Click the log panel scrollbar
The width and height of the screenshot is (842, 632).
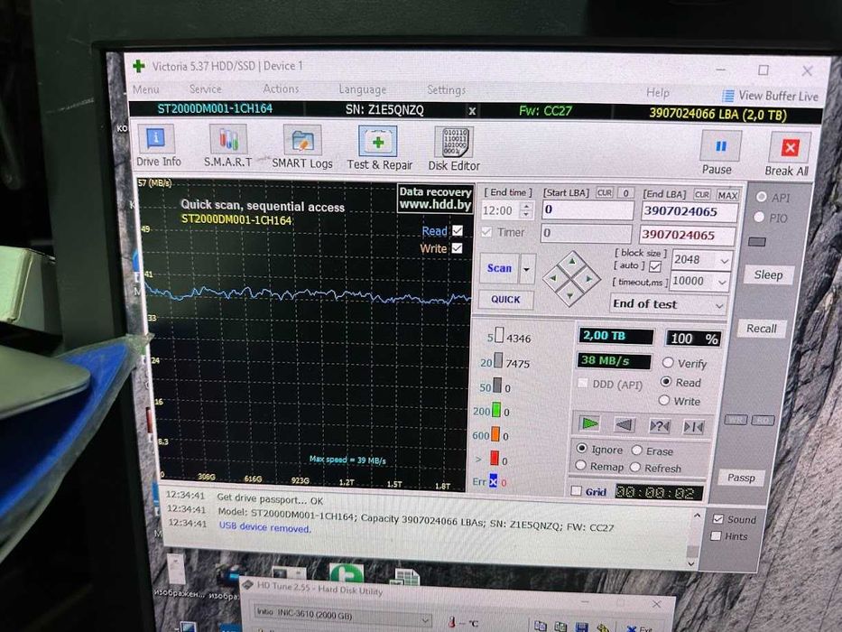[x=694, y=540]
